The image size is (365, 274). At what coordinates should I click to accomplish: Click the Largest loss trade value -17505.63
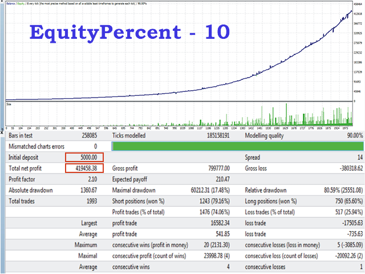coord(348,222)
